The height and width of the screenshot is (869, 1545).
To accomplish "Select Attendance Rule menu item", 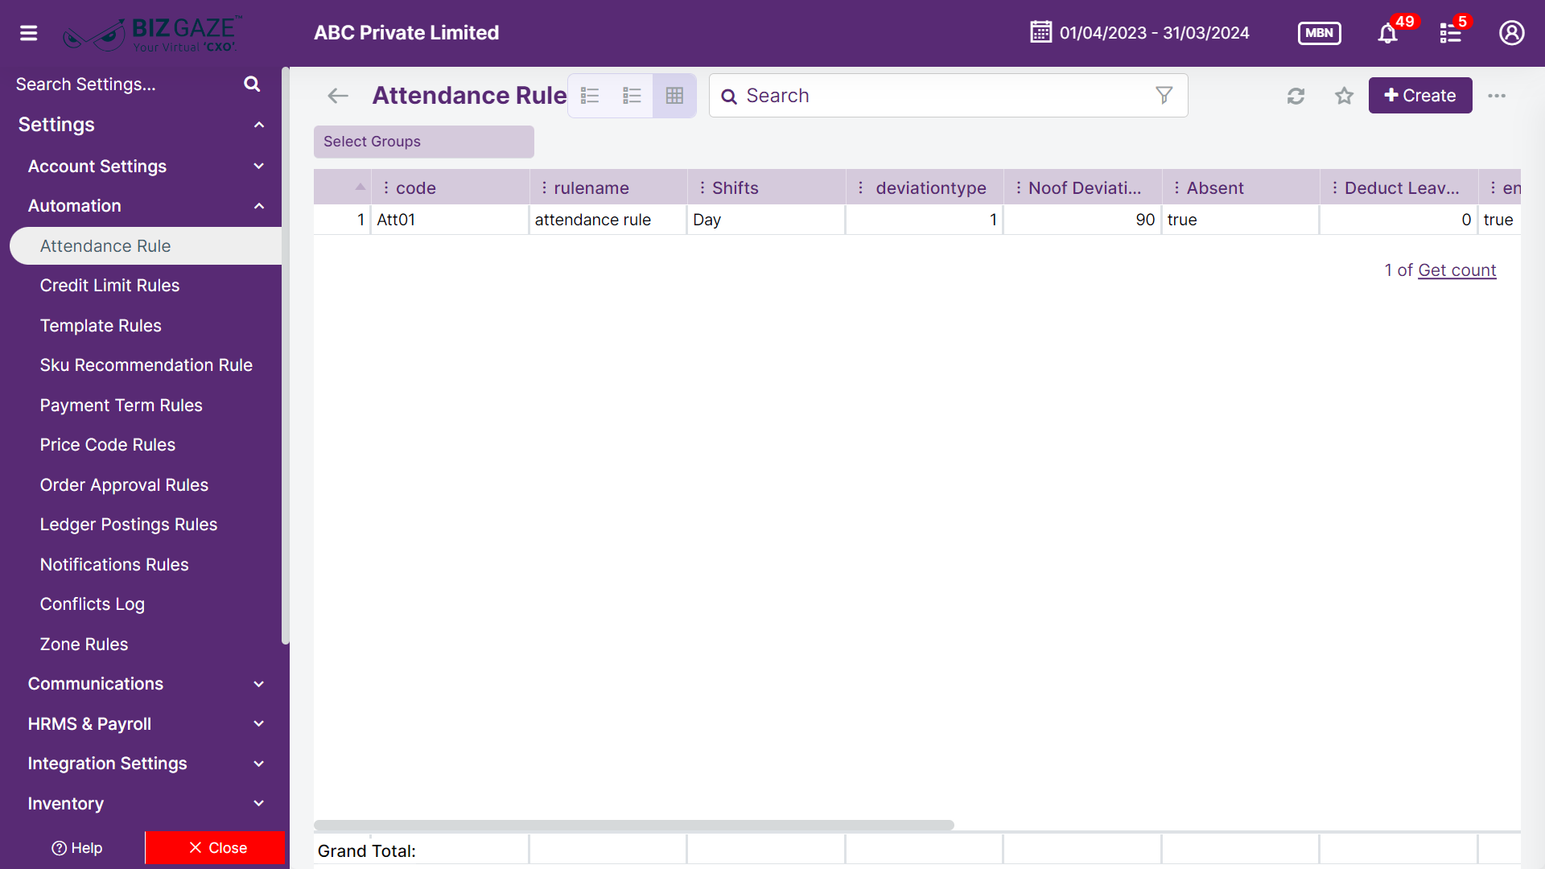I will pyautogui.click(x=146, y=246).
